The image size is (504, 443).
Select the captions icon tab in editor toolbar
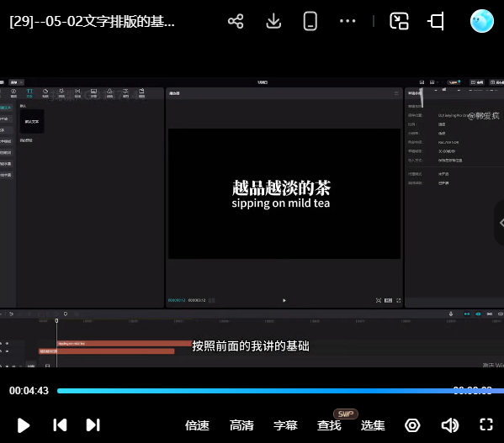coord(93,93)
